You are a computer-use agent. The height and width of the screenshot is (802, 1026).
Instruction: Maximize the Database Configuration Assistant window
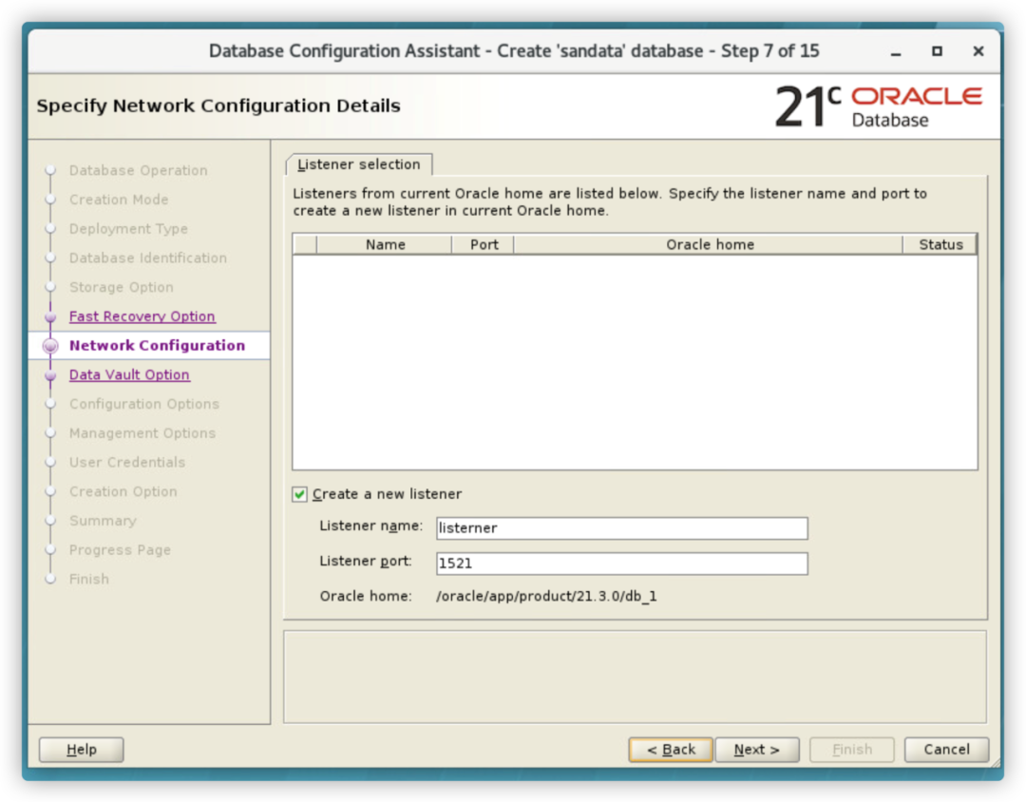pos(937,51)
